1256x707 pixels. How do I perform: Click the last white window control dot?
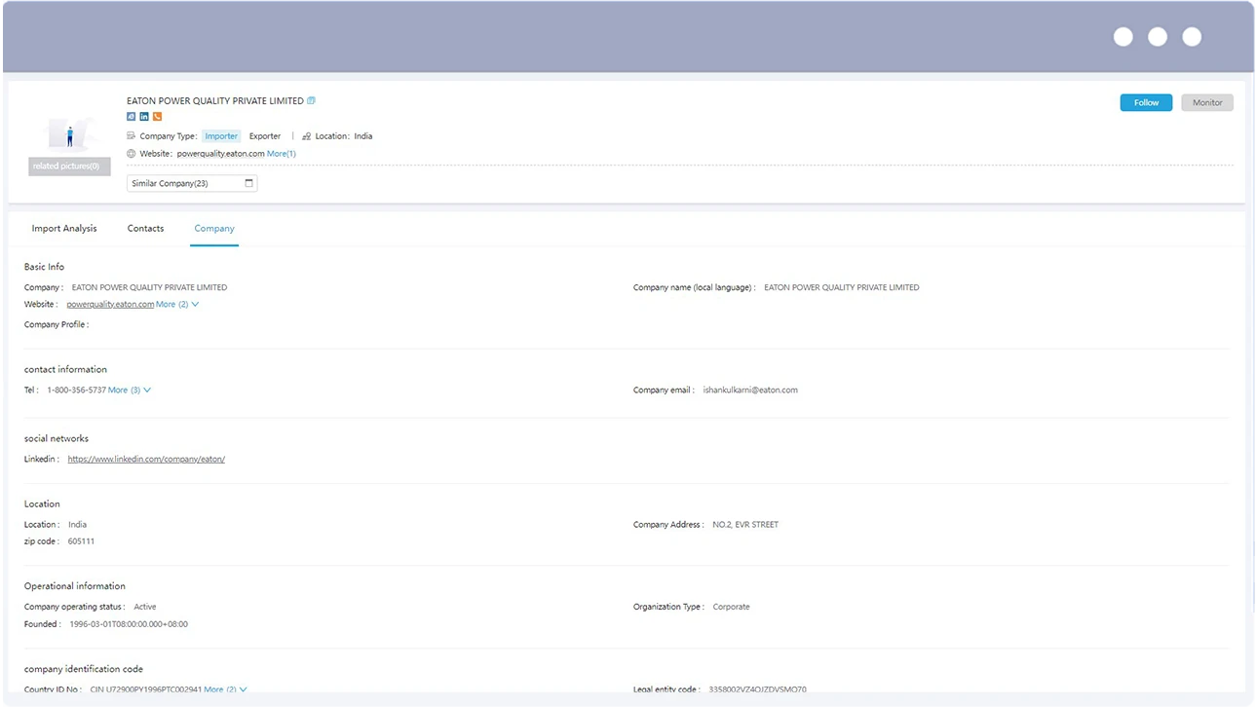tap(1192, 37)
